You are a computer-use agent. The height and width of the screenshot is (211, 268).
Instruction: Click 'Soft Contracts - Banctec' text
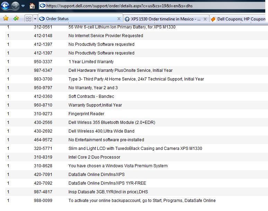pyautogui.click(x=91, y=96)
